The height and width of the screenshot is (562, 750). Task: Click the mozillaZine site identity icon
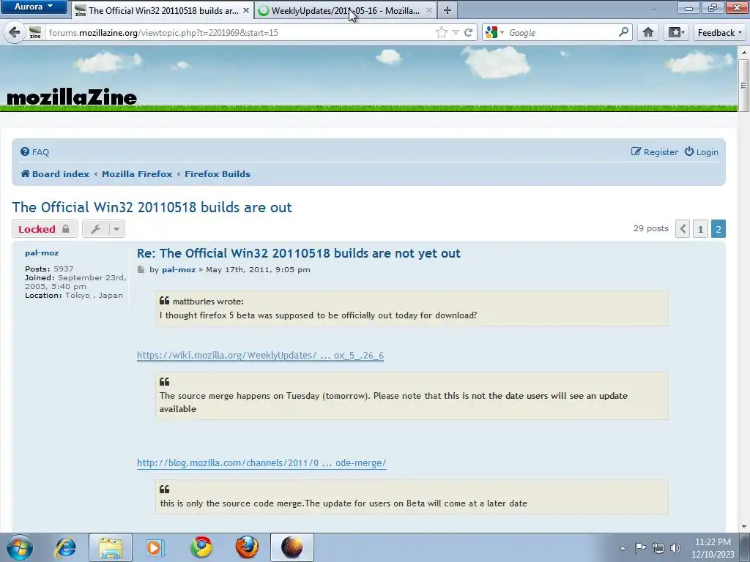35,32
